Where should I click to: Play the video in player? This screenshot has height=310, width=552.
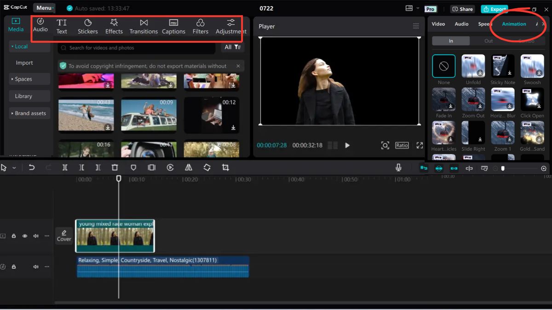pos(347,145)
